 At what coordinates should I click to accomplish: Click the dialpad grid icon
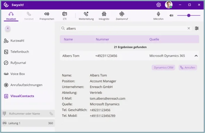4,114
